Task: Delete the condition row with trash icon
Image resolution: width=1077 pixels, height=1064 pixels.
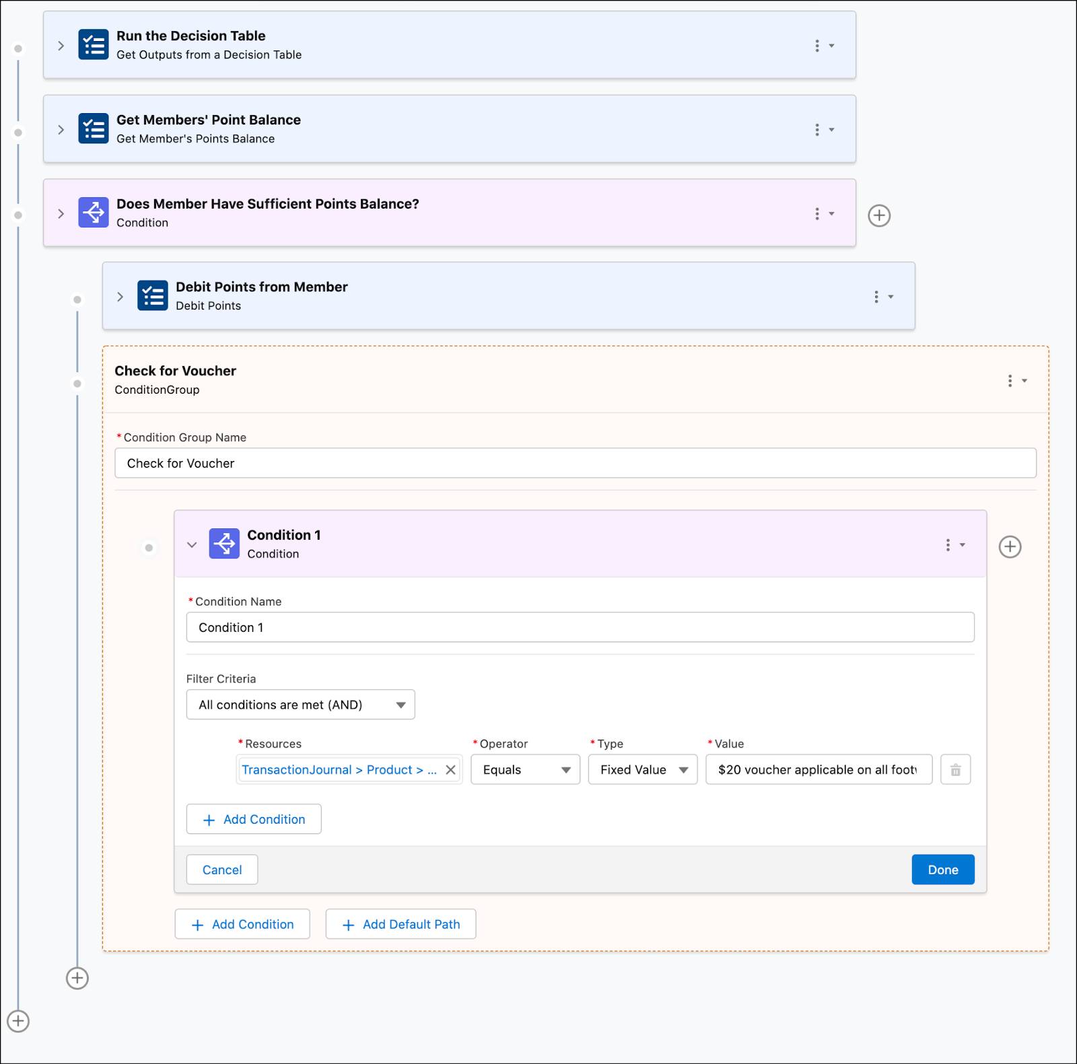Action: tap(955, 770)
